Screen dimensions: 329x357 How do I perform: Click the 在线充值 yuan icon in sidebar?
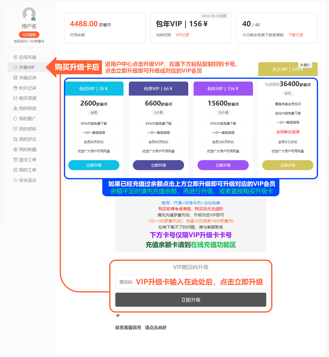15,57
